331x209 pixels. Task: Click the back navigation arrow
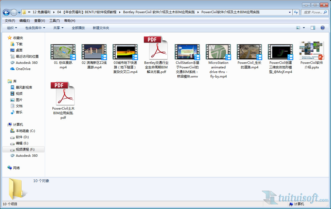coord(6,12)
